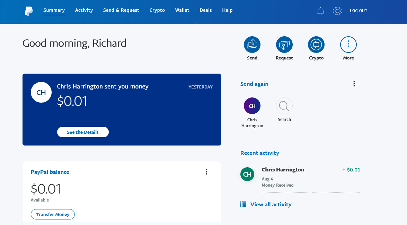Click the white CH avatar in the blue card
407x225 pixels.
pyautogui.click(x=41, y=92)
